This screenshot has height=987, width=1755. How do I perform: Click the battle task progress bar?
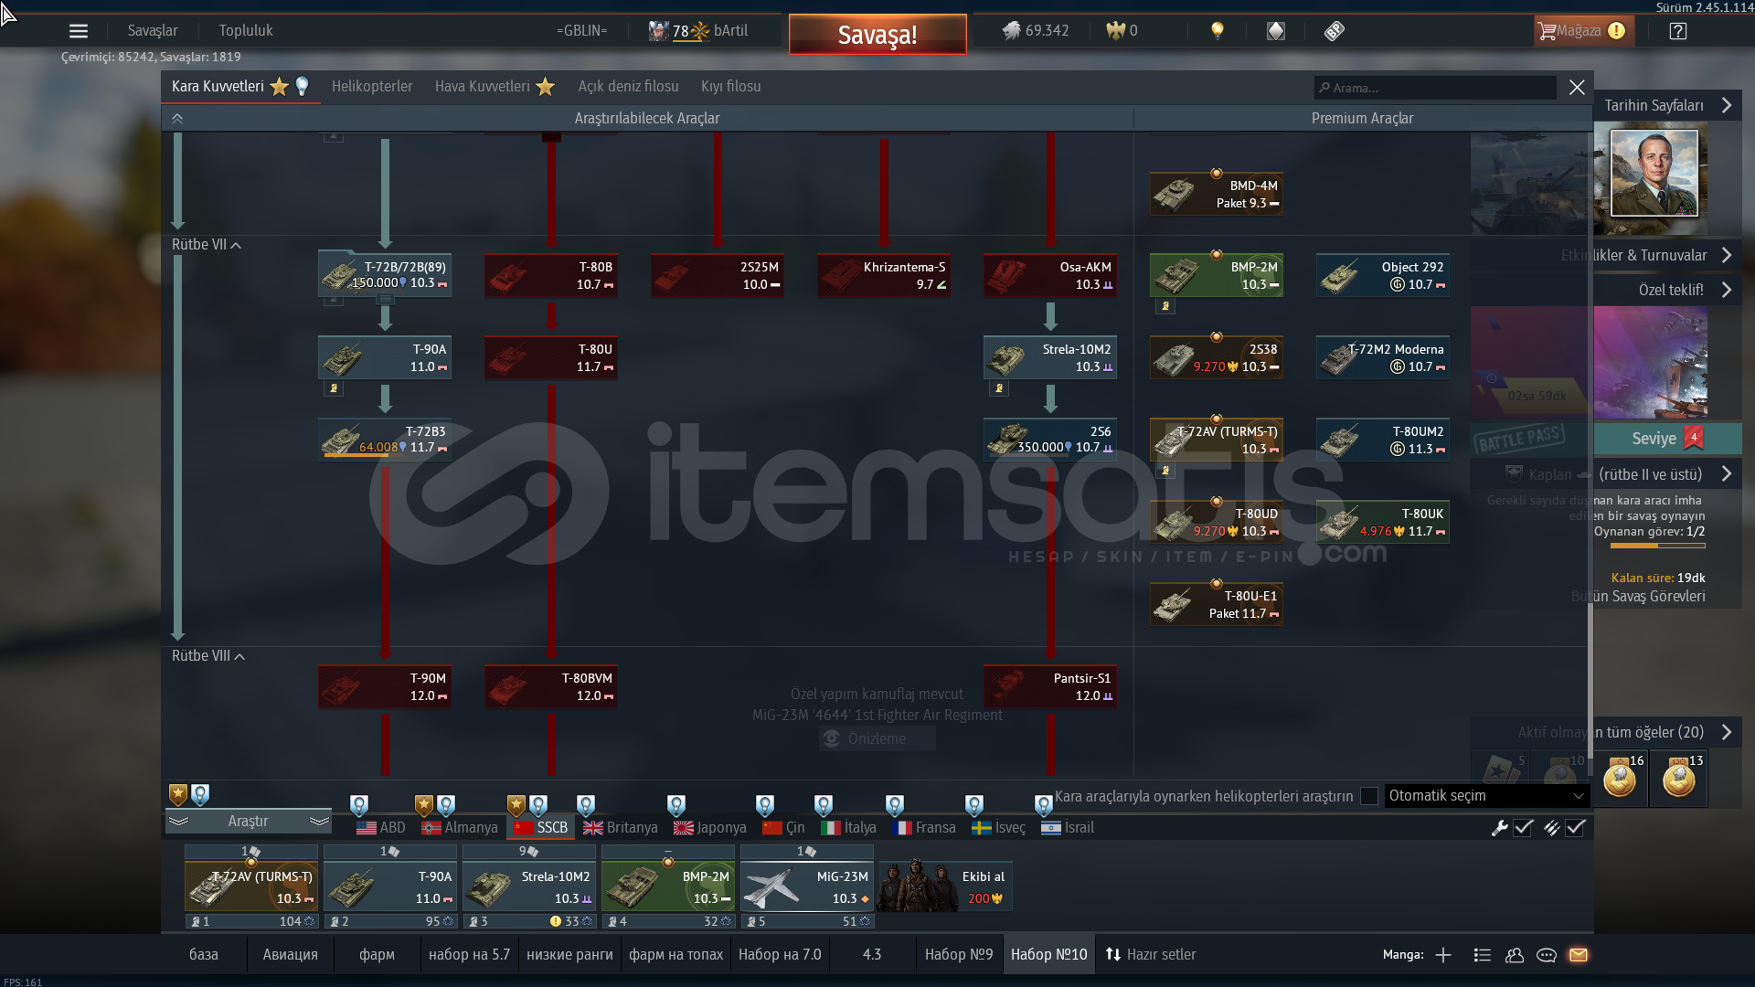coord(1658,546)
